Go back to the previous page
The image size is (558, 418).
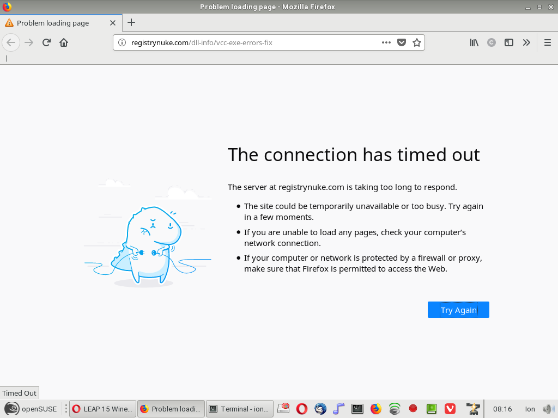tap(11, 42)
